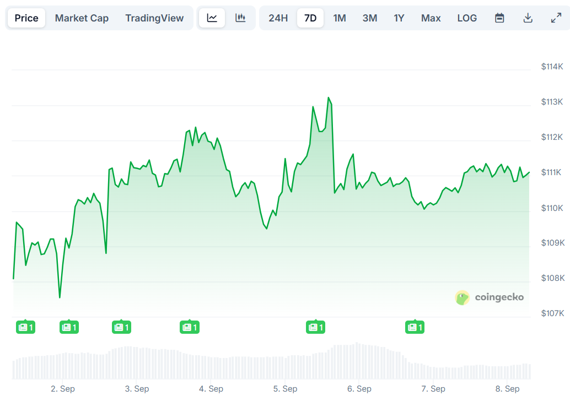Click the lowest price dip below $108K

point(60,297)
